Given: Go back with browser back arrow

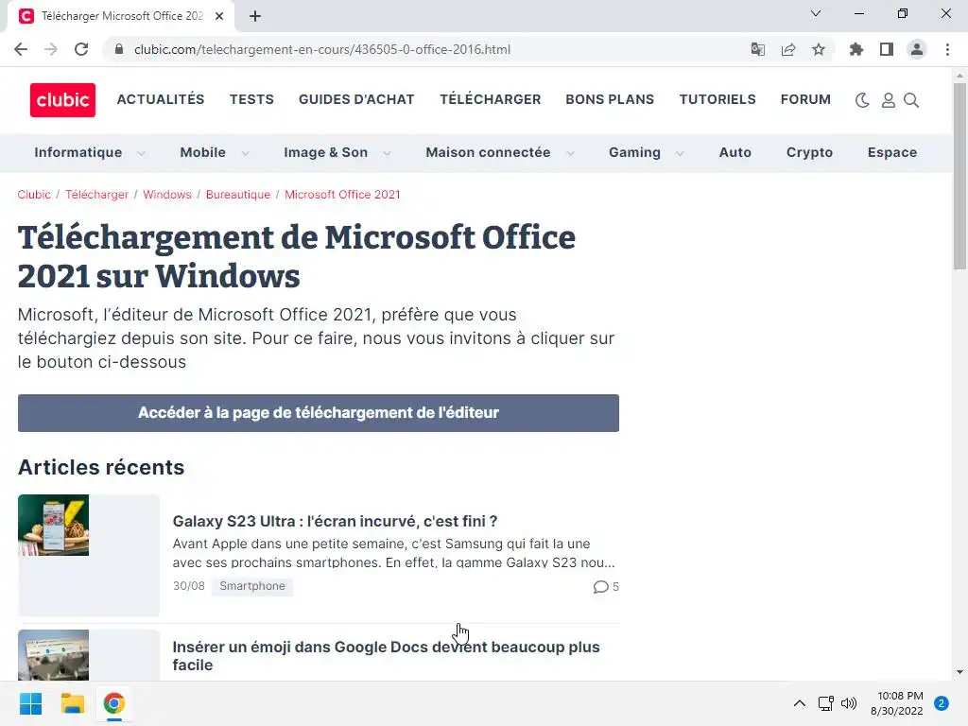Looking at the screenshot, I should [21, 49].
